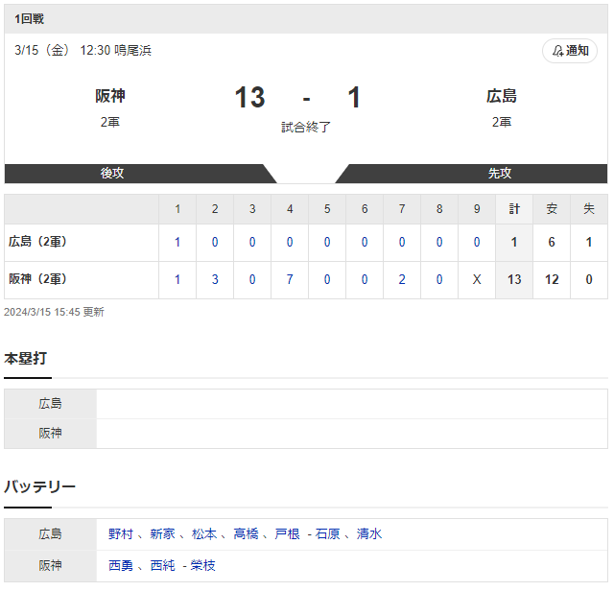
Task: Open 阪神 8th inning score link
Action: [440, 280]
